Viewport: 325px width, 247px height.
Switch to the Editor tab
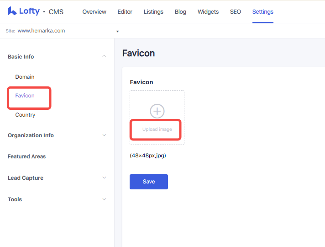[125, 12]
